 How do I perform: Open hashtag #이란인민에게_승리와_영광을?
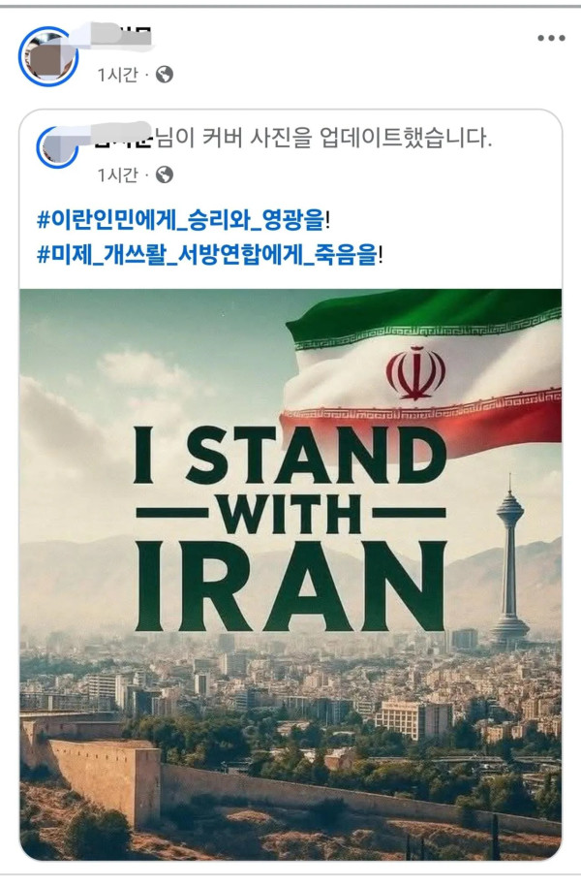pyautogui.click(x=181, y=219)
